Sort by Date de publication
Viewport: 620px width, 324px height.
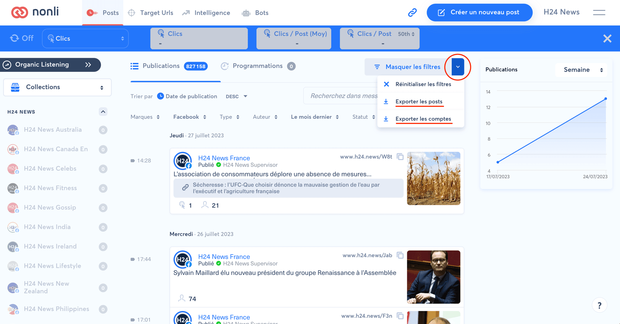coord(187,96)
